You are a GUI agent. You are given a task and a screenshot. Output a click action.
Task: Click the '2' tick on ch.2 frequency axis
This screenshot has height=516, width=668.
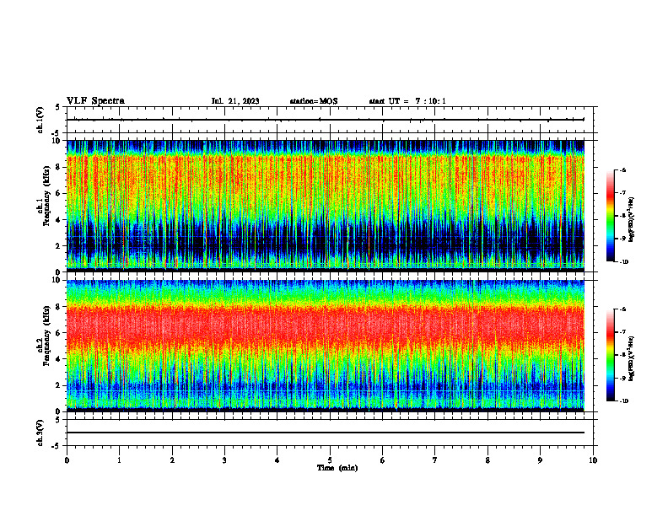(x=57, y=385)
